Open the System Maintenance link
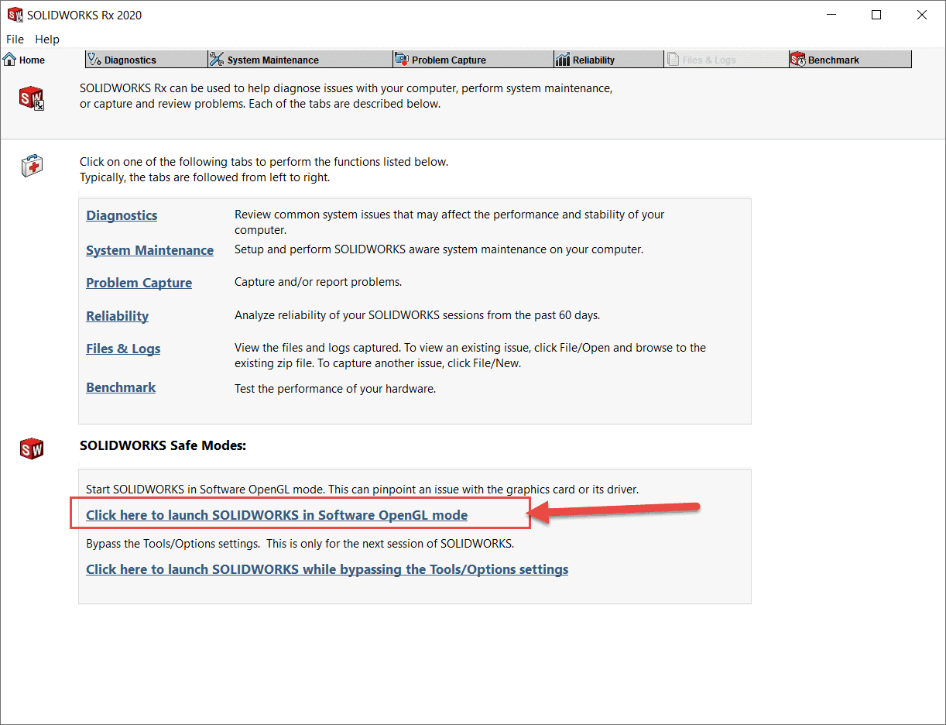 pyautogui.click(x=149, y=250)
